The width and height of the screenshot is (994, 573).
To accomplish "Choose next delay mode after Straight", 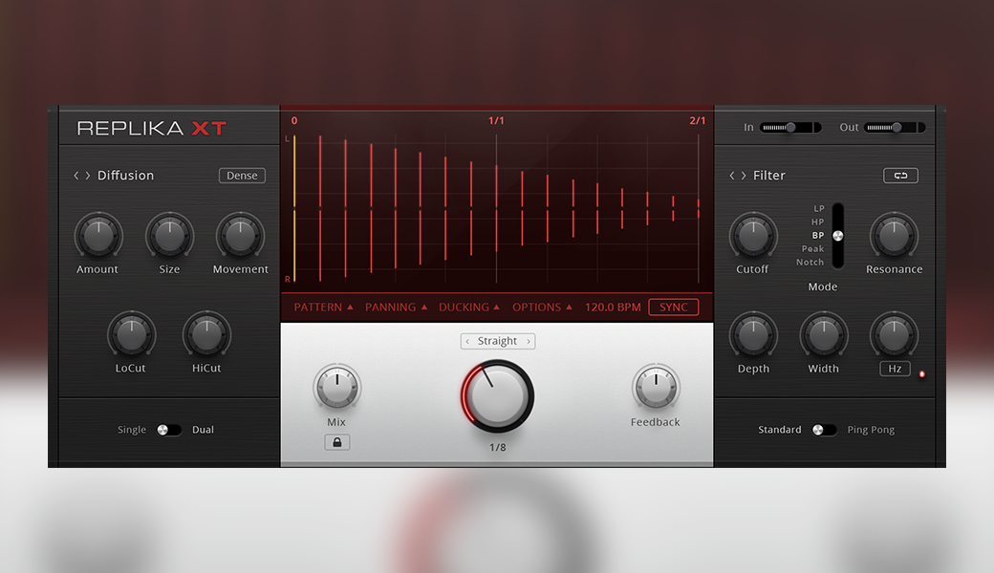I will pyautogui.click(x=528, y=341).
